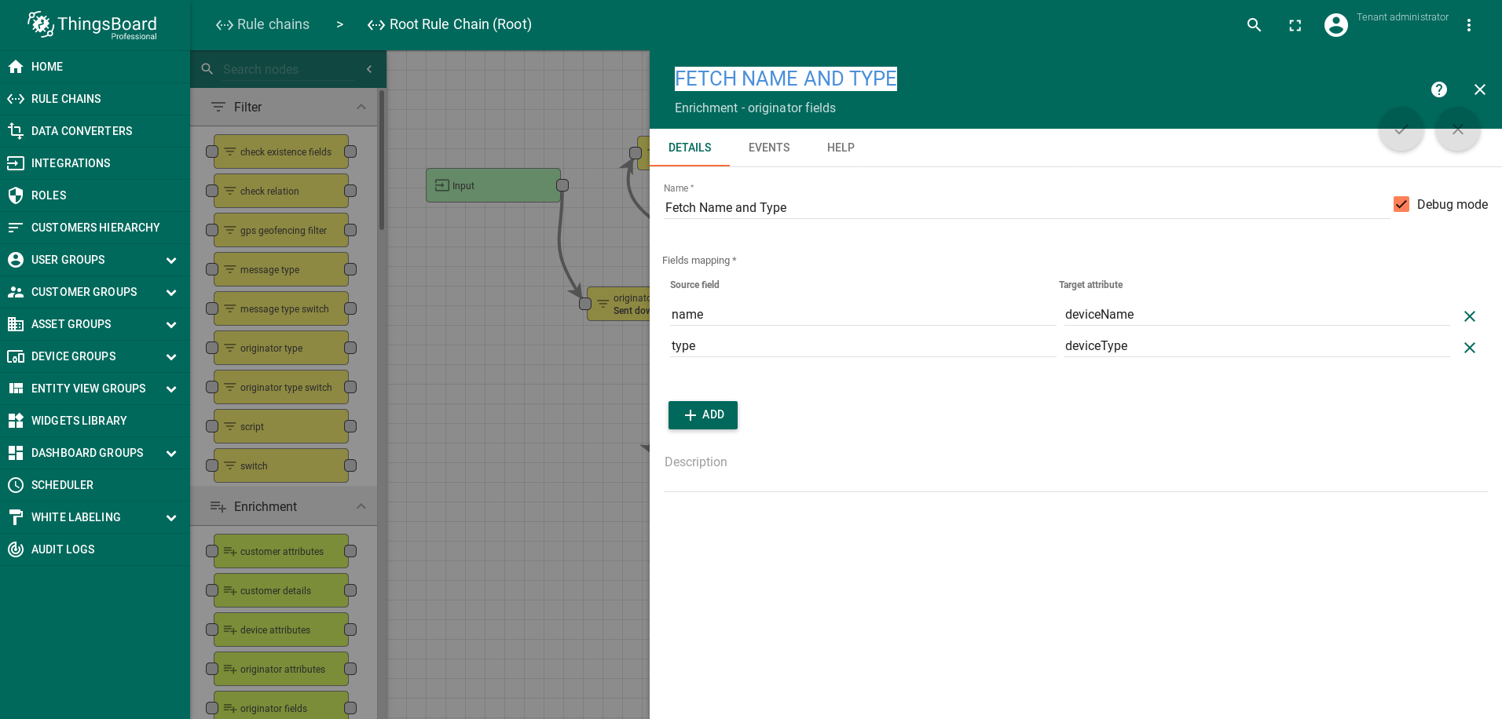This screenshot has width=1502, height=719.
Task: Click the Input node on canvas
Action: [x=493, y=185]
